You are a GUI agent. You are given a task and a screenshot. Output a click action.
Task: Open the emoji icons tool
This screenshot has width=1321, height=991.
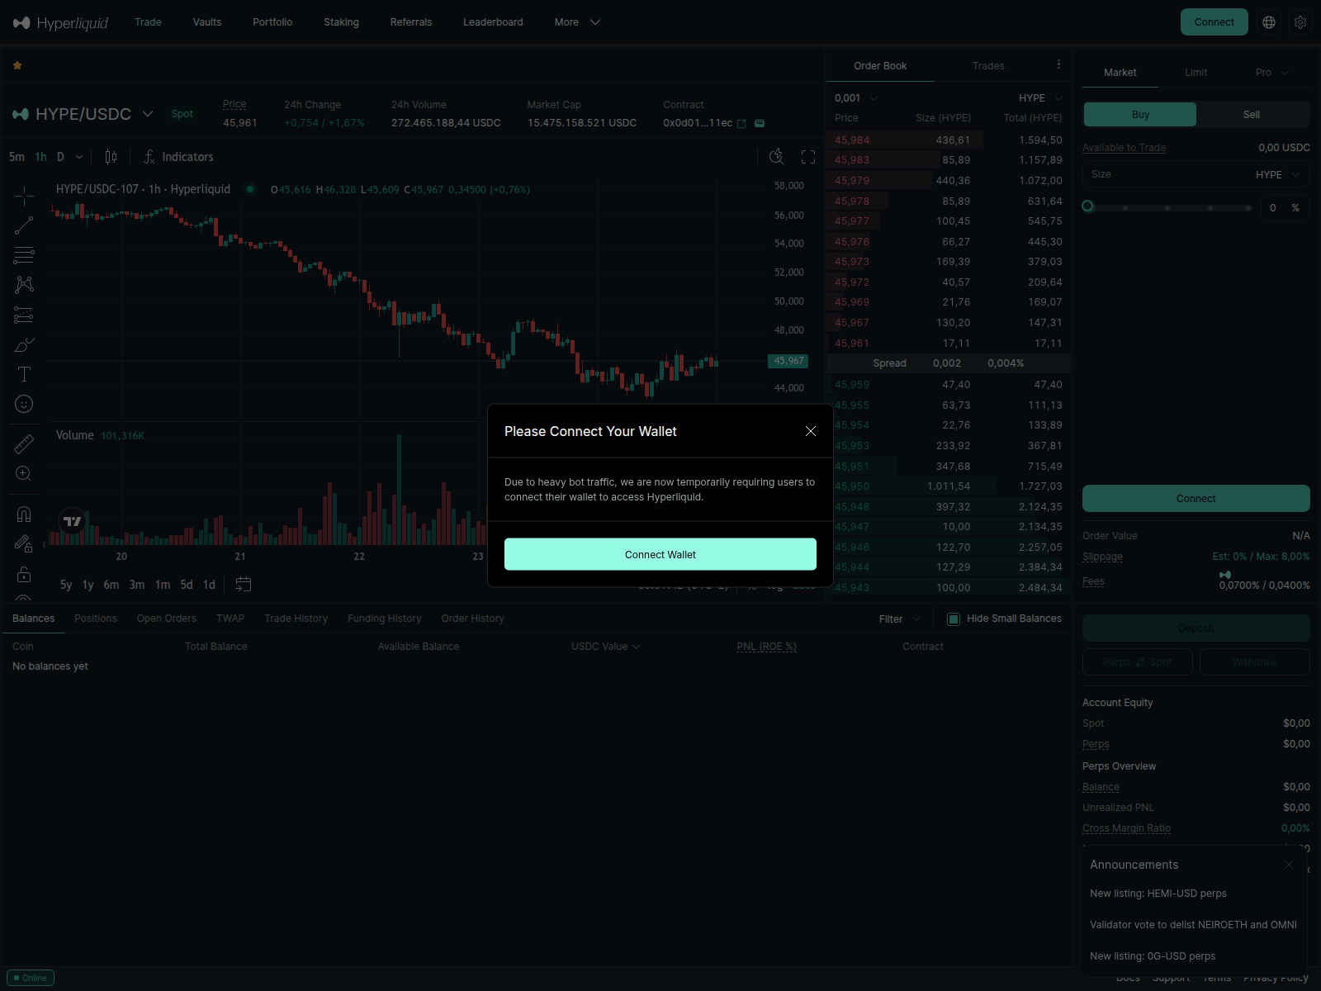(x=24, y=404)
